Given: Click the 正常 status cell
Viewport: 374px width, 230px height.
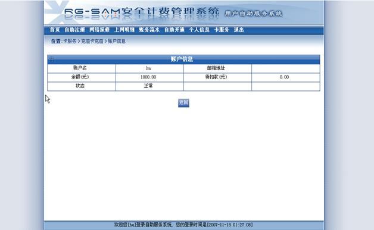Looking at the screenshot, I should click(149, 86).
